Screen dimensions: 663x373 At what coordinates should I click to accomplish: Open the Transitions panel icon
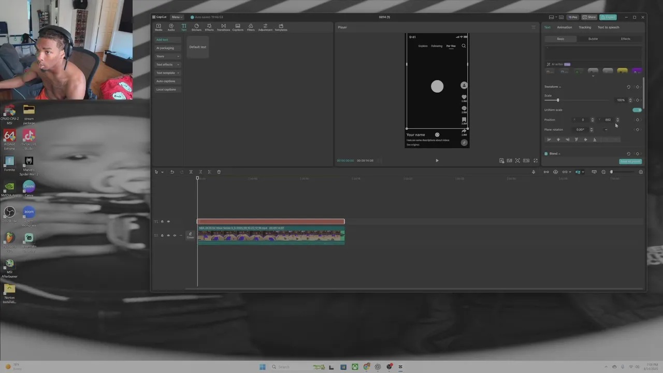point(223,27)
